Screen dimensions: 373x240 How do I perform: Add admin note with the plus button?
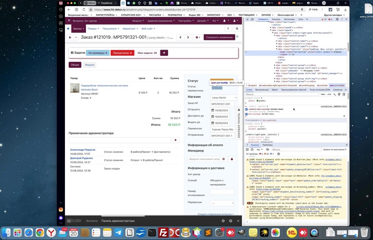(176, 140)
